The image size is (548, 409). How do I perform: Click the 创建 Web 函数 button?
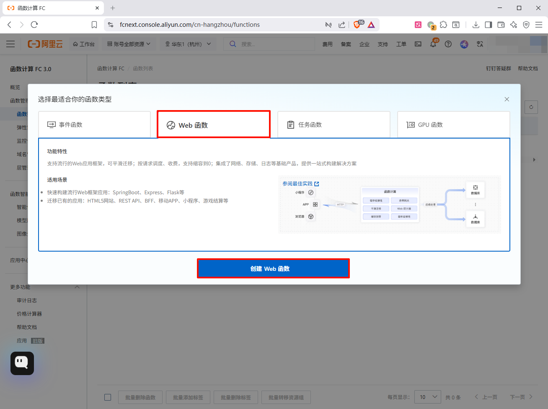(x=273, y=269)
